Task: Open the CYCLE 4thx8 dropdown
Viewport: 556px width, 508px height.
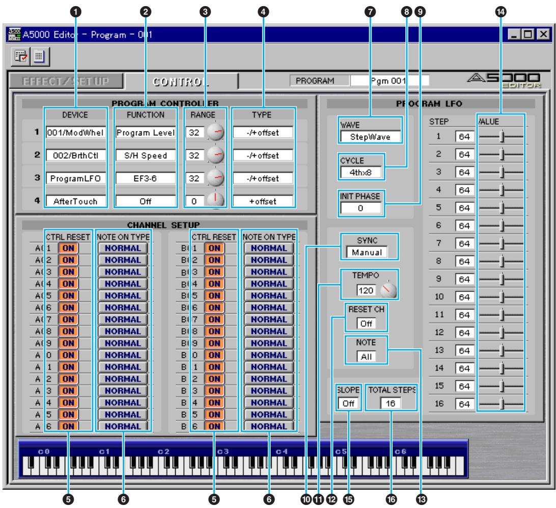Action: 360,173
